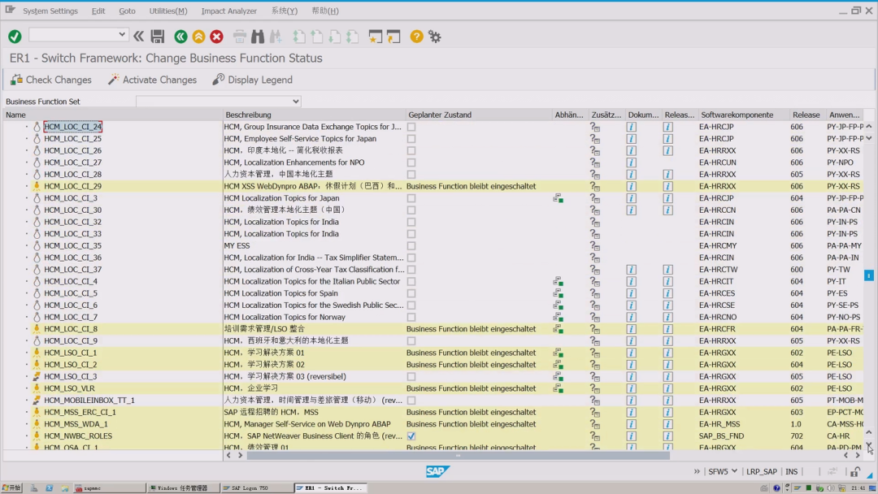Tick planned status checkbox for HCM_LOC_CI_25
The width and height of the screenshot is (878, 494).
coord(411,139)
